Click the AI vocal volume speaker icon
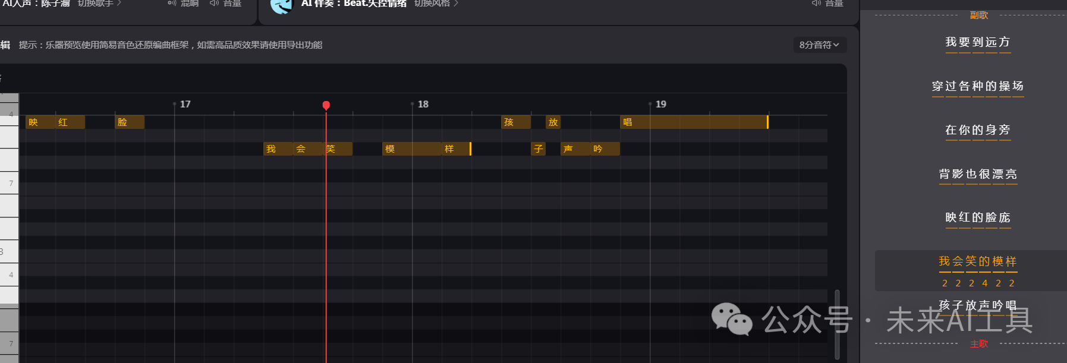The height and width of the screenshot is (363, 1067). pyautogui.click(x=215, y=4)
